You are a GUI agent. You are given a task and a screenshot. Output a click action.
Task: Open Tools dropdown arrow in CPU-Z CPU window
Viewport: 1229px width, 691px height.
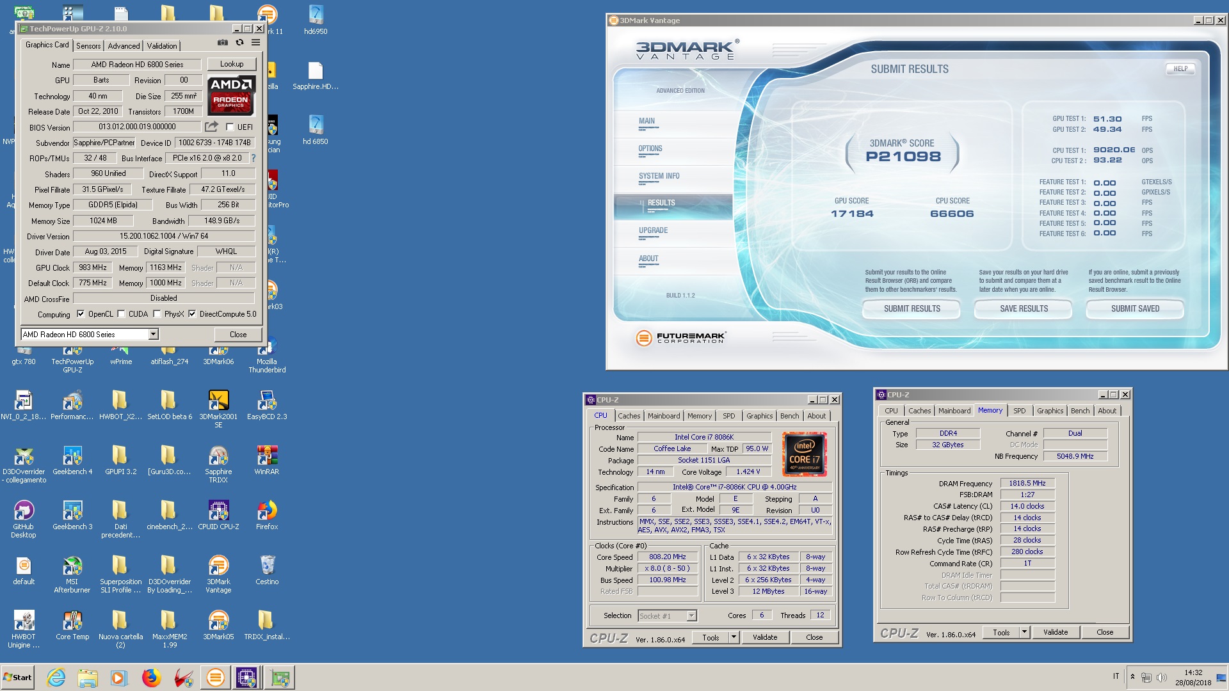click(x=734, y=637)
